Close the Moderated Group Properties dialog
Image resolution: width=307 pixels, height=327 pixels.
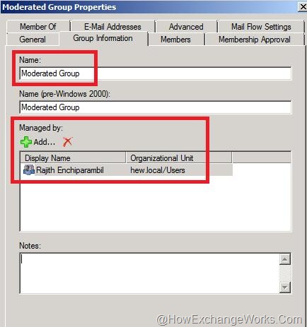[303, 7]
